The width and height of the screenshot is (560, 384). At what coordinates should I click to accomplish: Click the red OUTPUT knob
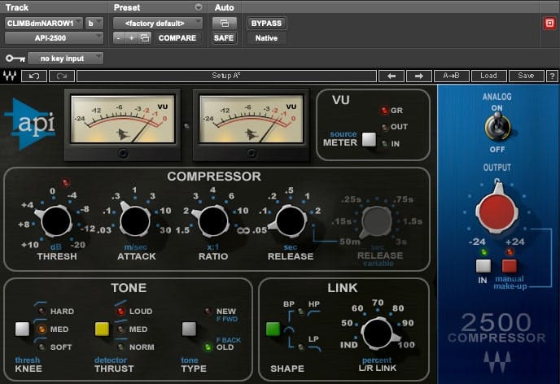coord(497,211)
